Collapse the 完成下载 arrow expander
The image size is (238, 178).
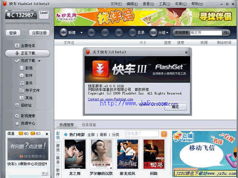click(39, 61)
